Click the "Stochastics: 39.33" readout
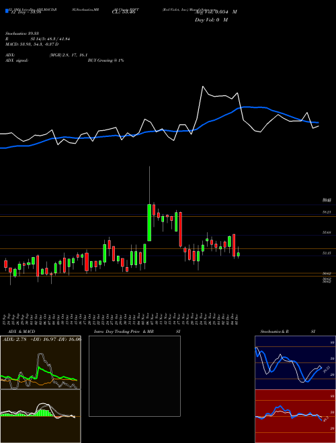336x443 pixels. coord(22,34)
